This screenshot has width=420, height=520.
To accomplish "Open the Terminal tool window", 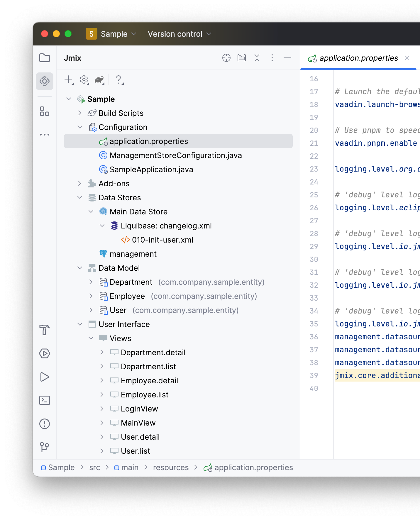I will point(45,400).
